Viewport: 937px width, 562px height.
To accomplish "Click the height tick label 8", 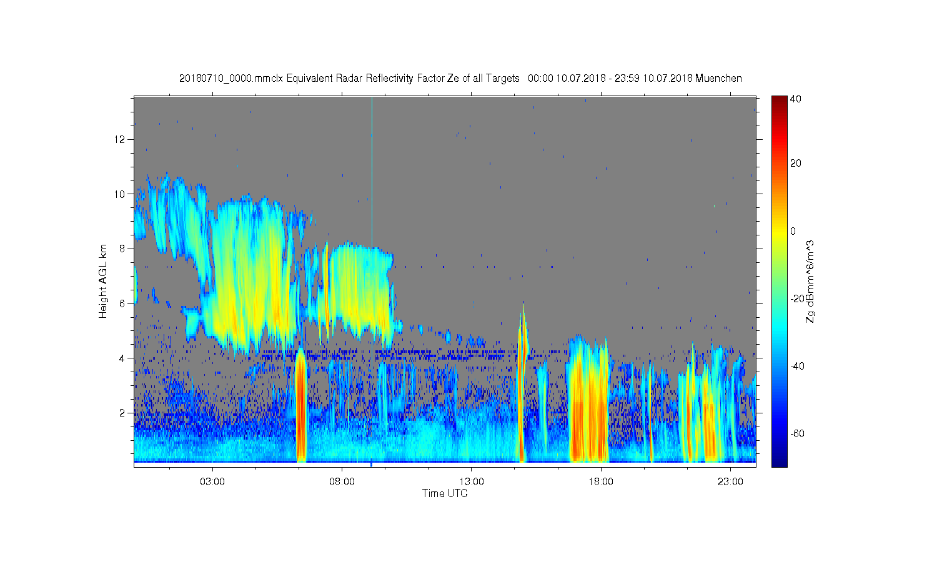I will click(x=122, y=249).
